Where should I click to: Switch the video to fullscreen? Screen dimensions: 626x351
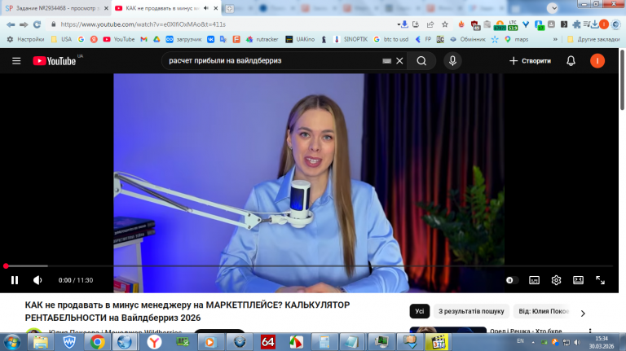tap(600, 280)
